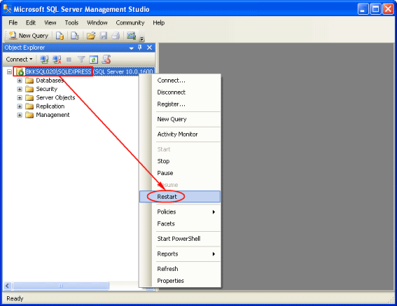The width and height of the screenshot is (397, 306).
Task: Click the Activity Monitor toolbar icon
Action: (132, 36)
